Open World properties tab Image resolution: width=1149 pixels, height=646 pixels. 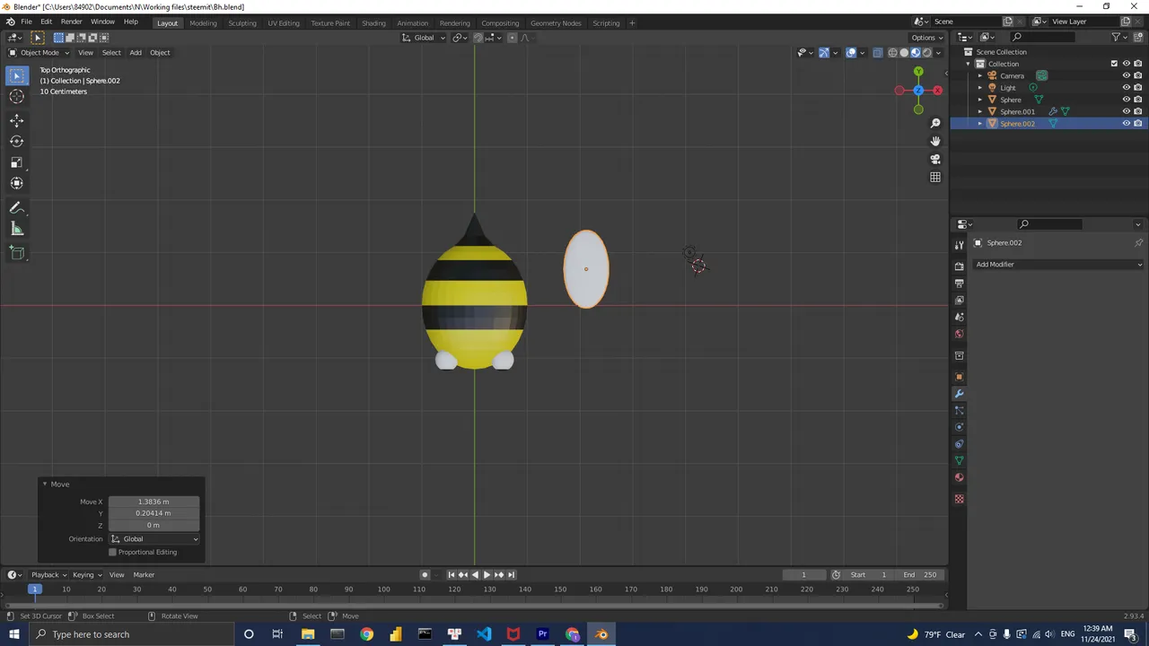[959, 335]
